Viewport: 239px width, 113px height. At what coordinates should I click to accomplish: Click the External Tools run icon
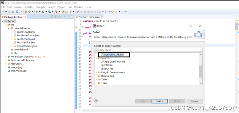coord(56,12)
